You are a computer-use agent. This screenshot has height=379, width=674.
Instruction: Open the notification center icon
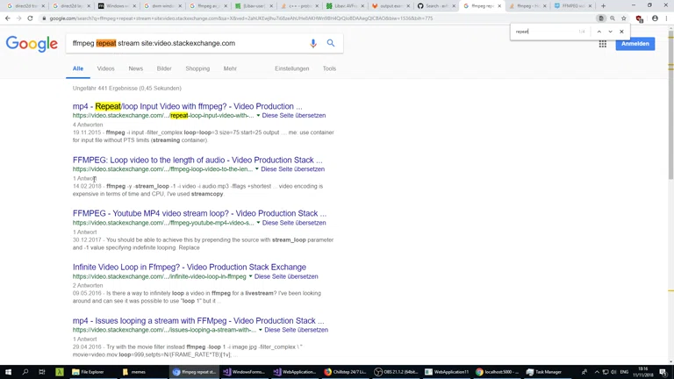pos(663,372)
